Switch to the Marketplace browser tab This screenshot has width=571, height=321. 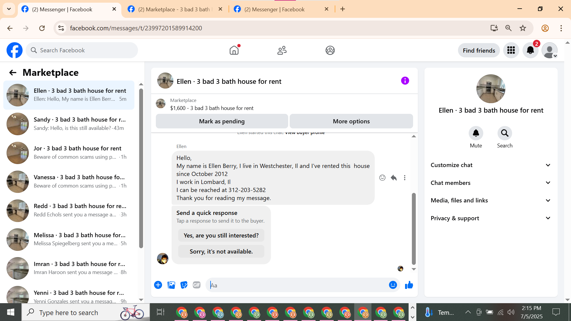(174, 9)
